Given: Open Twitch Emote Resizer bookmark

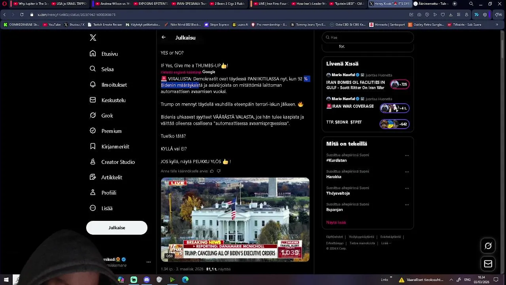Looking at the screenshot, I should click(x=105, y=25).
